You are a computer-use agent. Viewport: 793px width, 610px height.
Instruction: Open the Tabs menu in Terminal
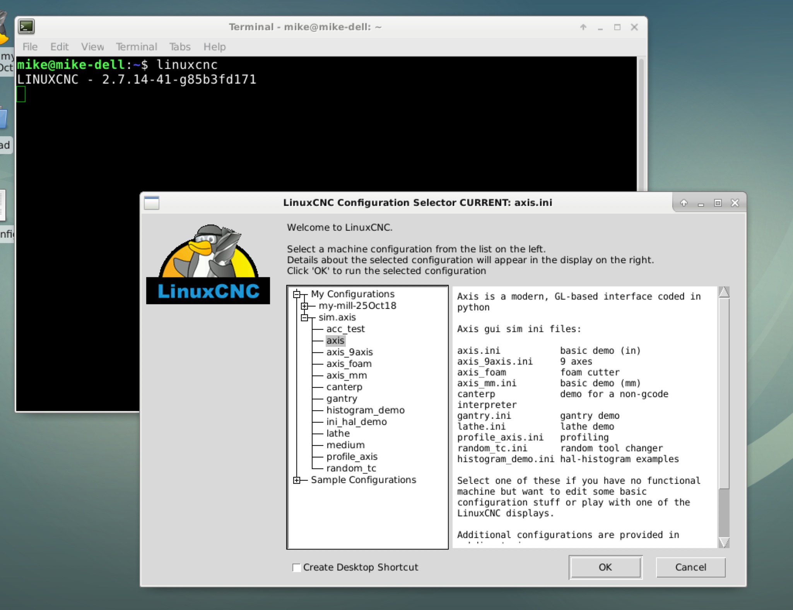pos(180,47)
